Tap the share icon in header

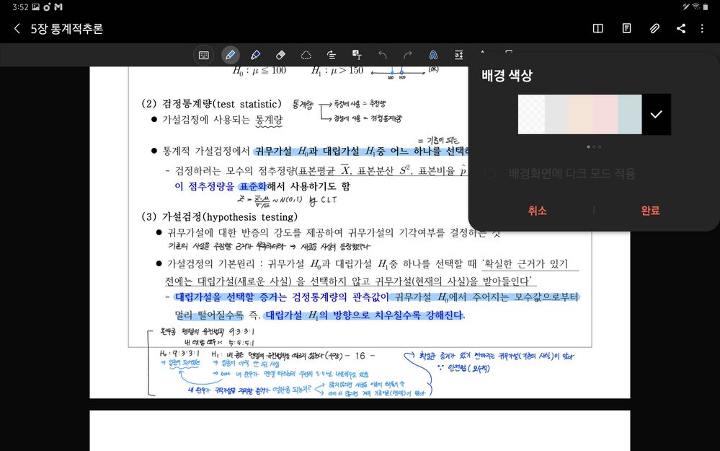[681, 29]
